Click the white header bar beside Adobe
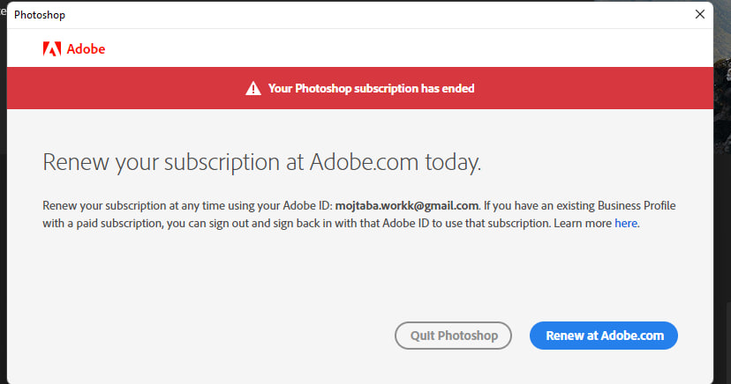This screenshot has width=731, height=384. (x=397, y=49)
